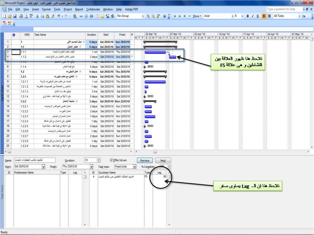
Task: Click the Copy icon
Action: point(42,16)
